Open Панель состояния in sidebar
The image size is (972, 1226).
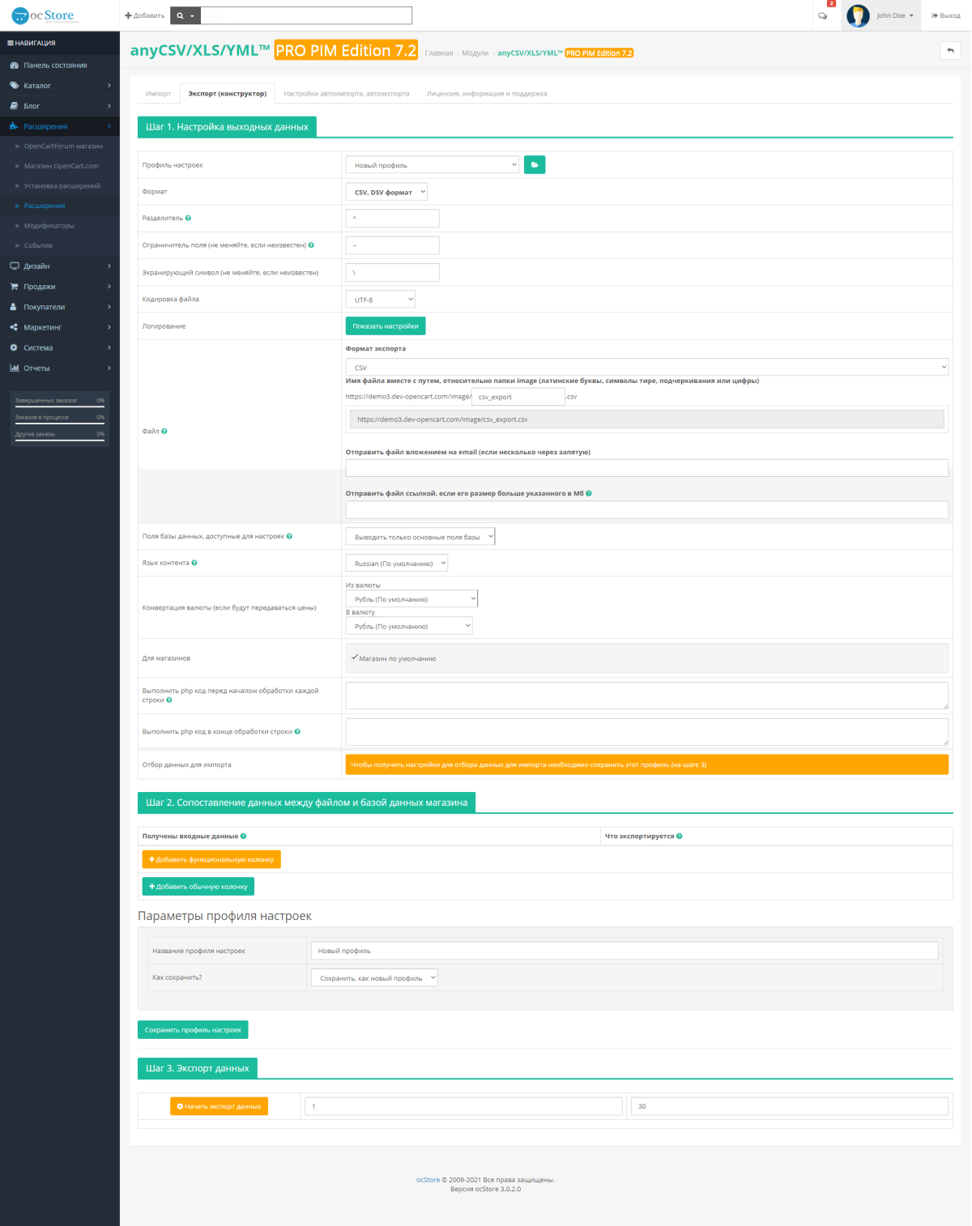point(60,65)
